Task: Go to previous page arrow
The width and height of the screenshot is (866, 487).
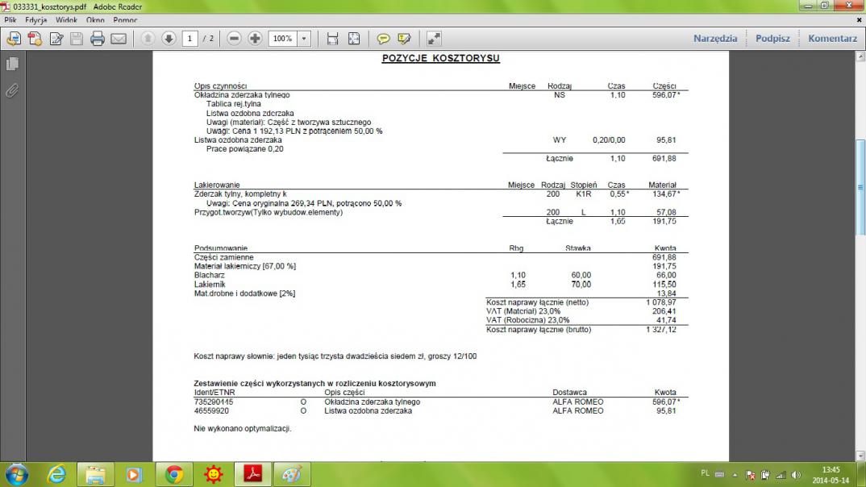Action: point(148,39)
